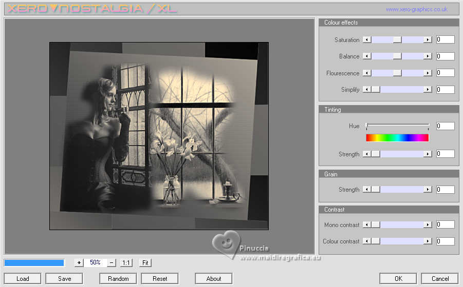
Task: Open the www.xero-graphics.co.uk link
Action: pyautogui.click(x=417, y=9)
